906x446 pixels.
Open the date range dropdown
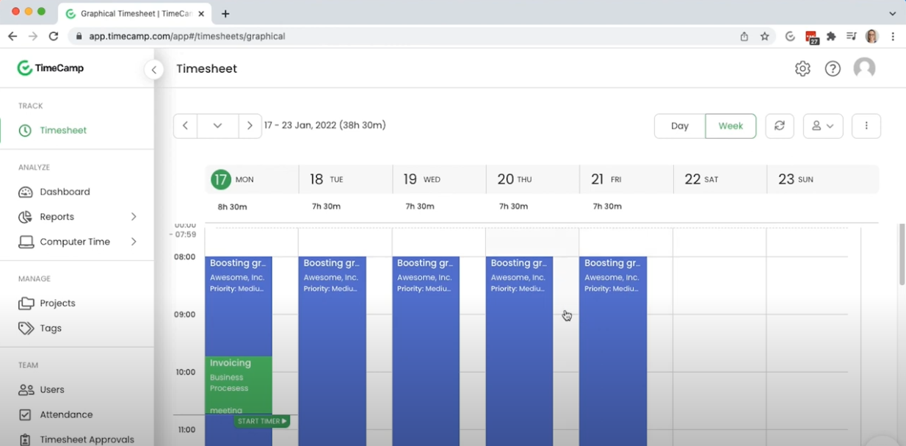(217, 125)
